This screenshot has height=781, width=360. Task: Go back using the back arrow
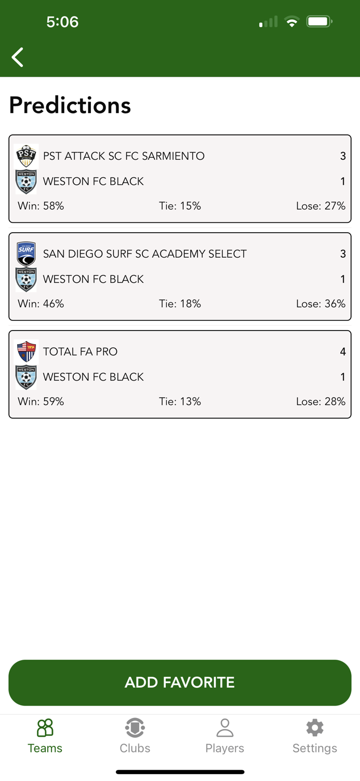[18, 57]
